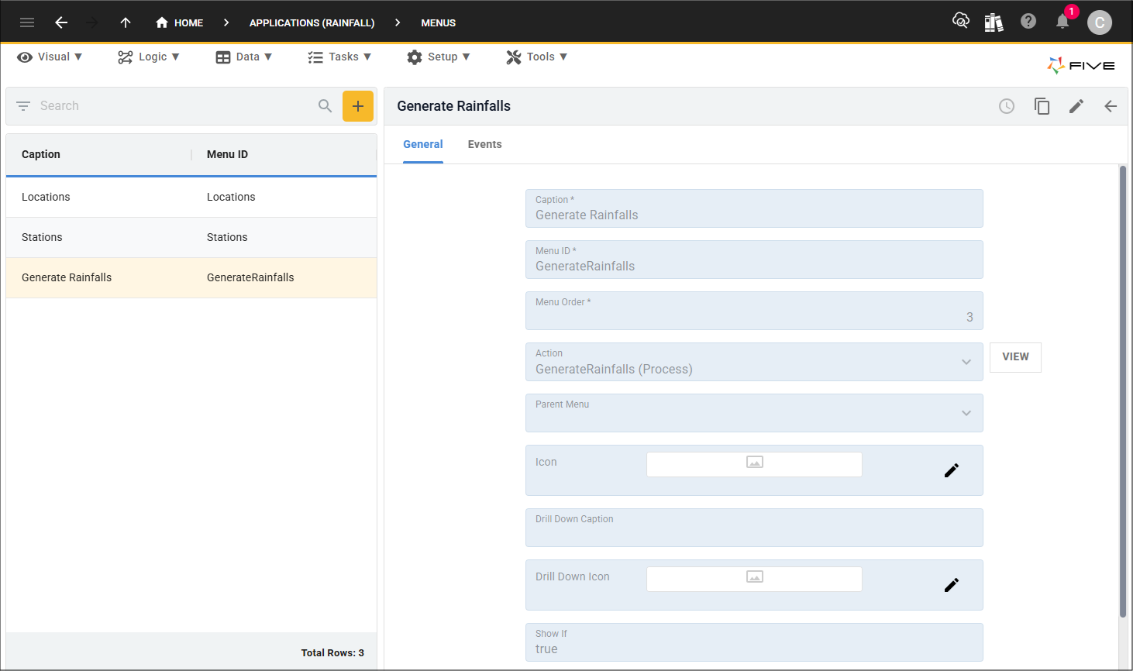Open the hamburger main menu

pyautogui.click(x=27, y=22)
